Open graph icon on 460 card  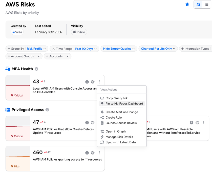click(x=93, y=153)
